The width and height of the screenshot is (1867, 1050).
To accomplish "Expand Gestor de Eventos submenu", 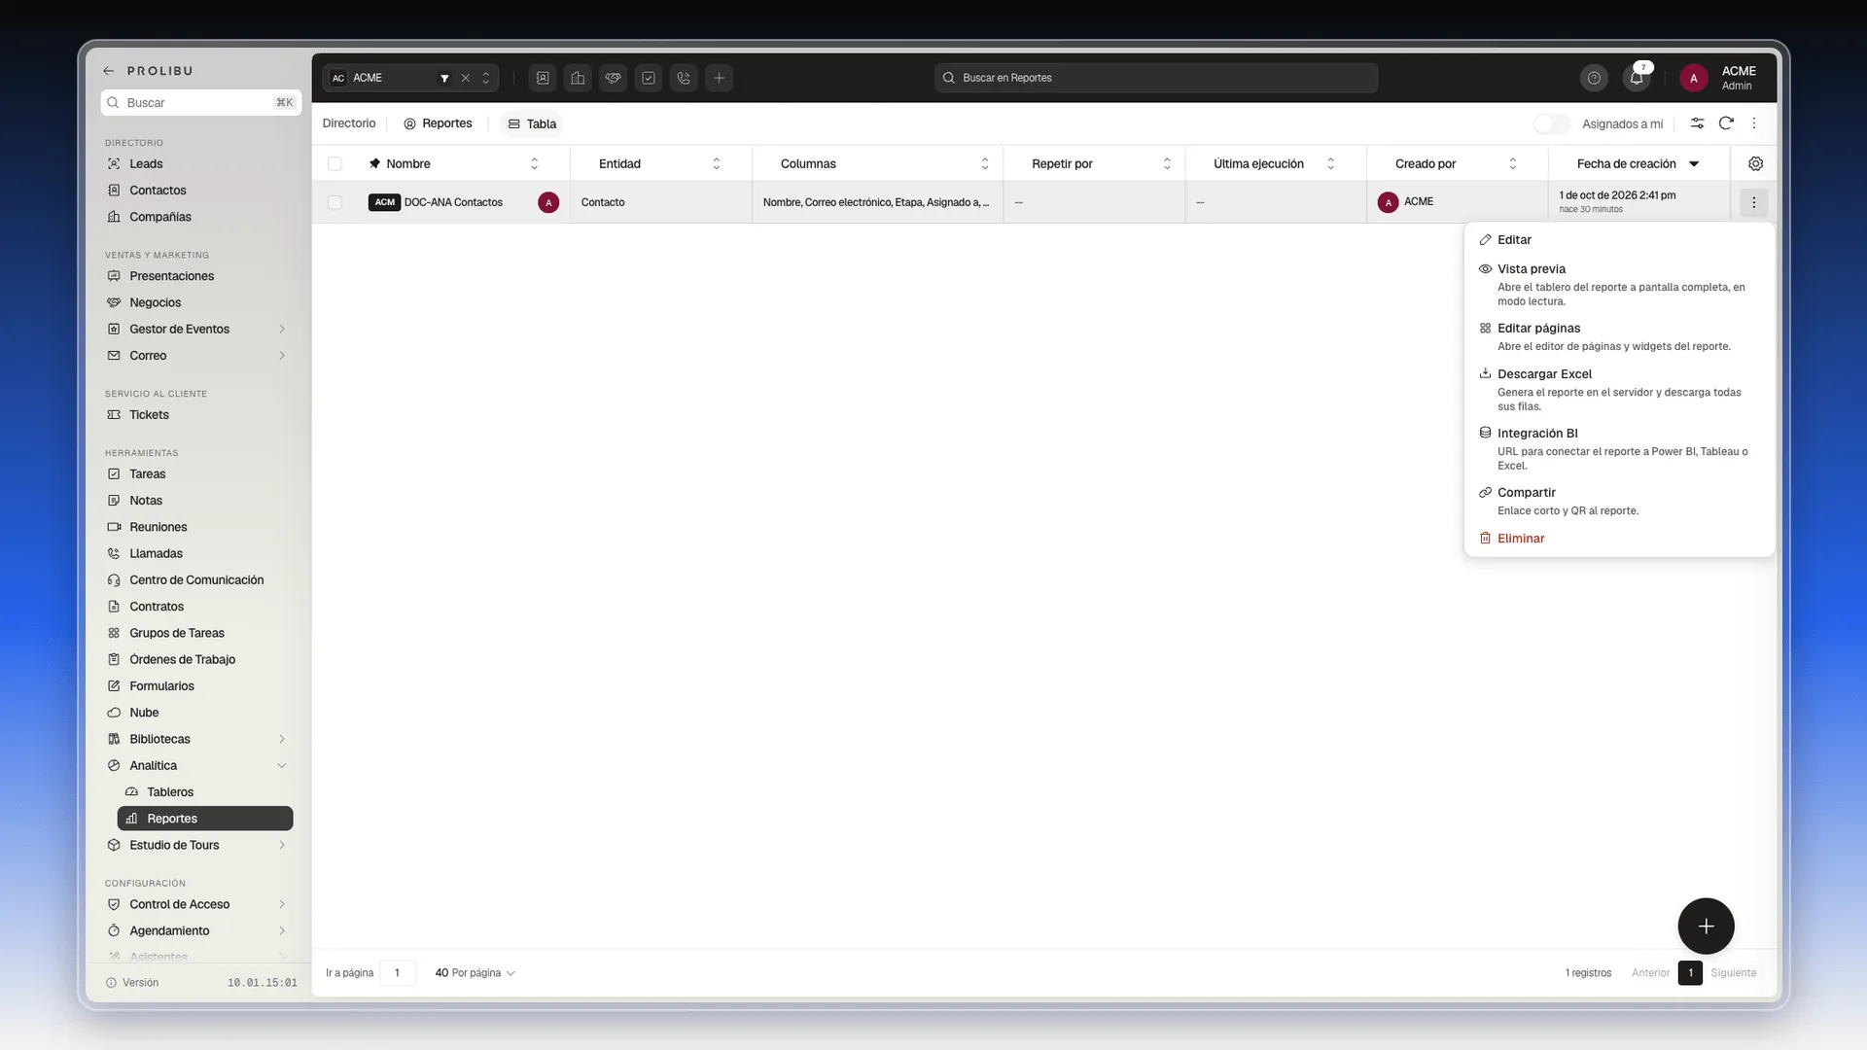I will pyautogui.click(x=281, y=329).
